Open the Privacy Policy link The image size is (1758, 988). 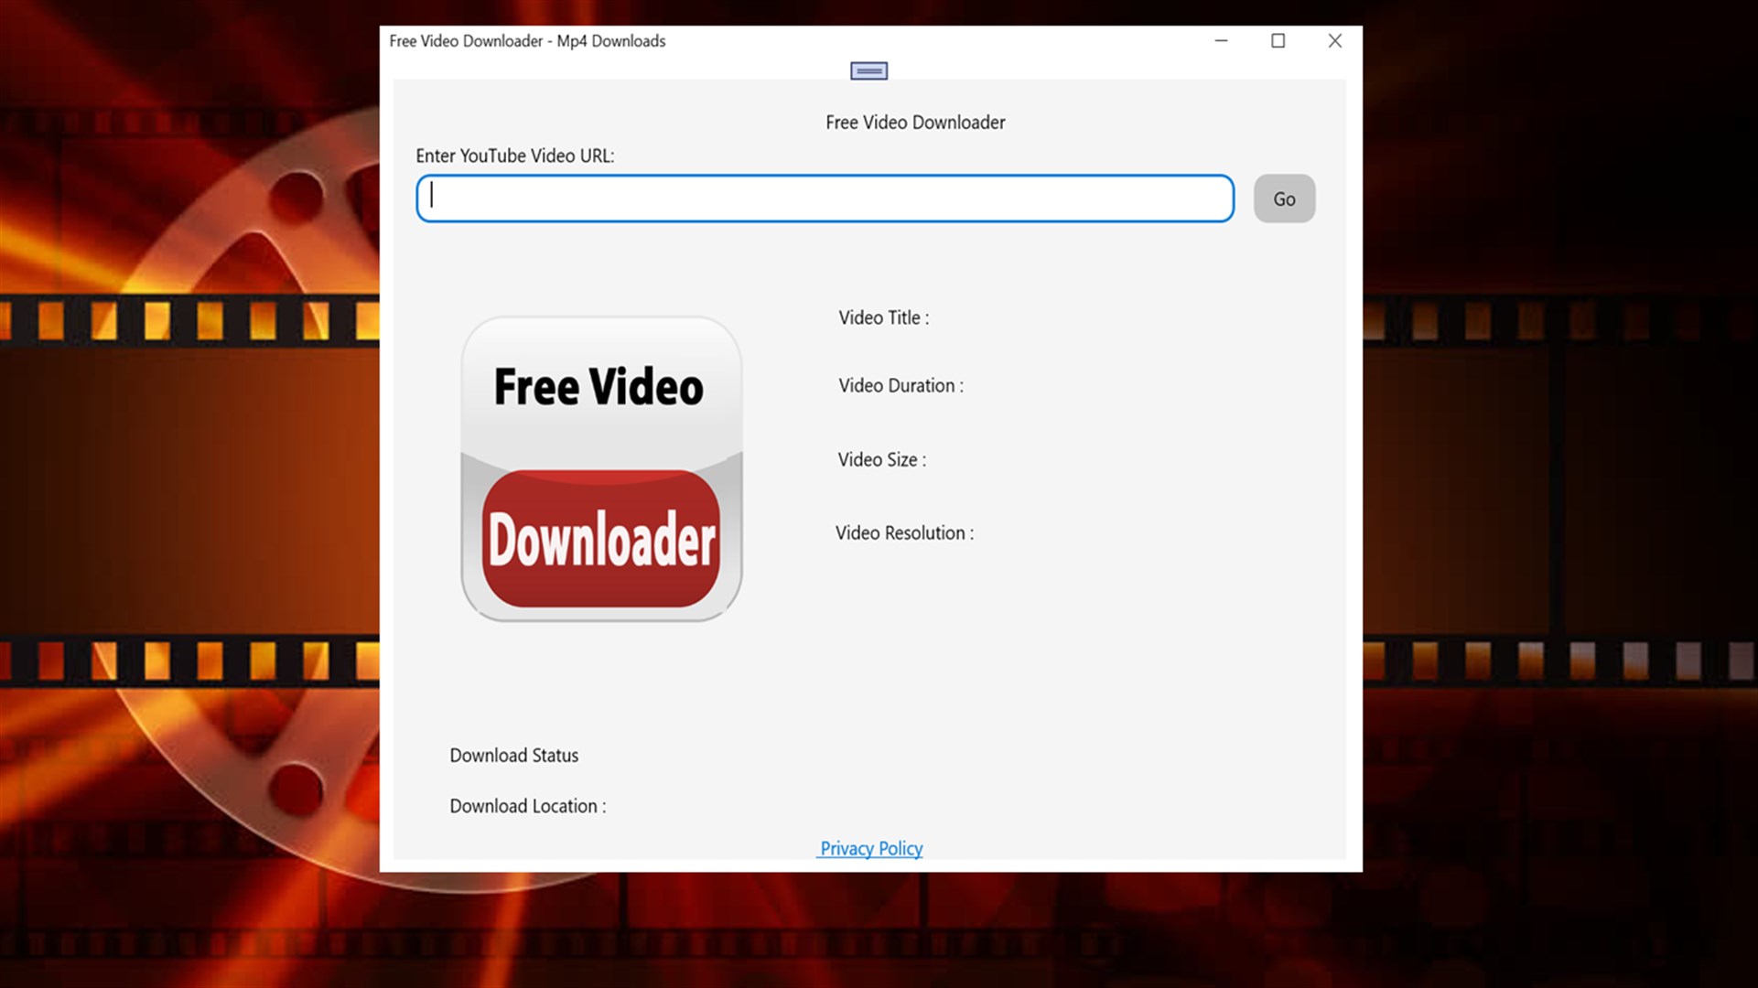coord(869,848)
